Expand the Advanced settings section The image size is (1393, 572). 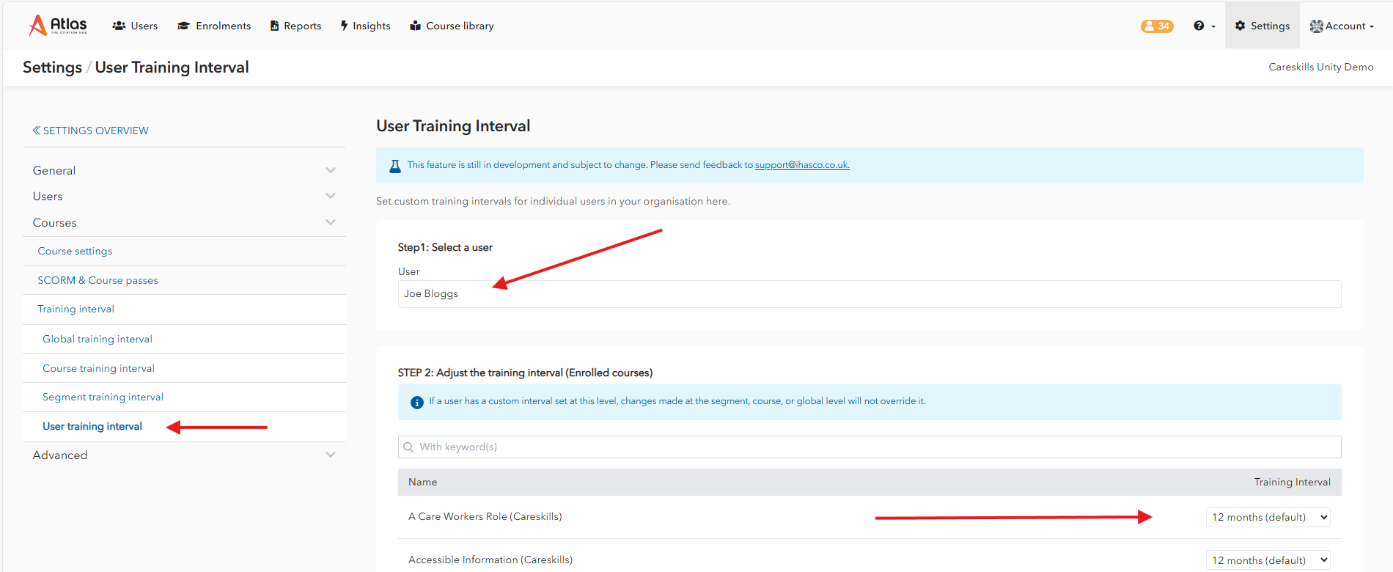(184, 455)
